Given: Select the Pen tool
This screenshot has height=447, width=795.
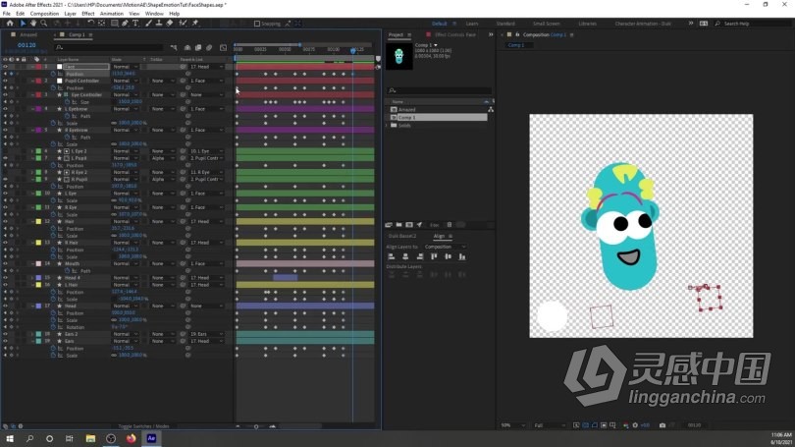Looking at the screenshot, I should coord(125,24).
